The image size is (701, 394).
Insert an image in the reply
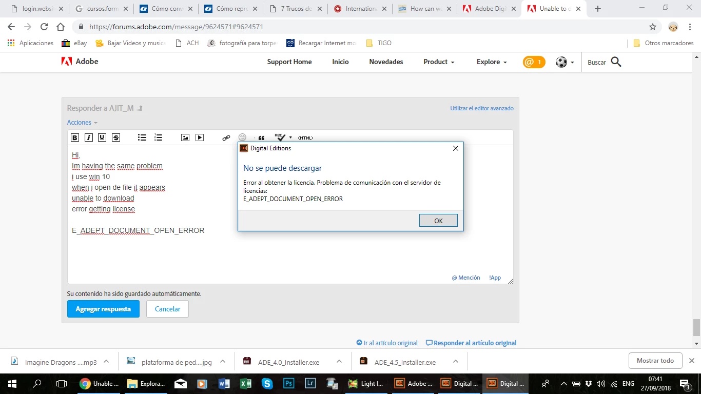(185, 137)
